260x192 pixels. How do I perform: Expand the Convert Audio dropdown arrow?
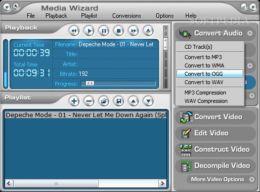coord(250,33)
